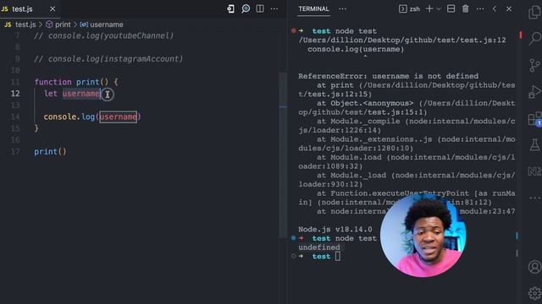Image resolution: width=542 pixels, height=304 pixels.
Task: Open the new terminal launch profile dropdown
Action: [x=439, y=9]
